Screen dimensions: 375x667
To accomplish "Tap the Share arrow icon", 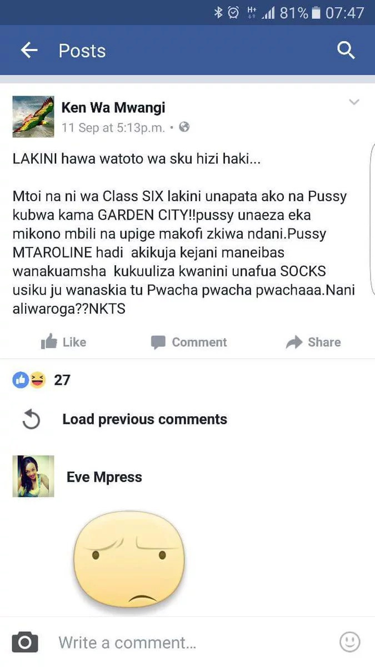I will click(294, 342).
